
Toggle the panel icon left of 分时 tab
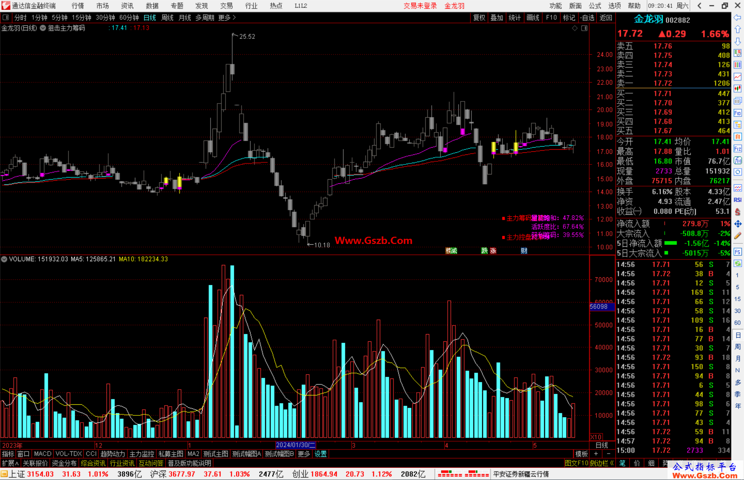6,17
